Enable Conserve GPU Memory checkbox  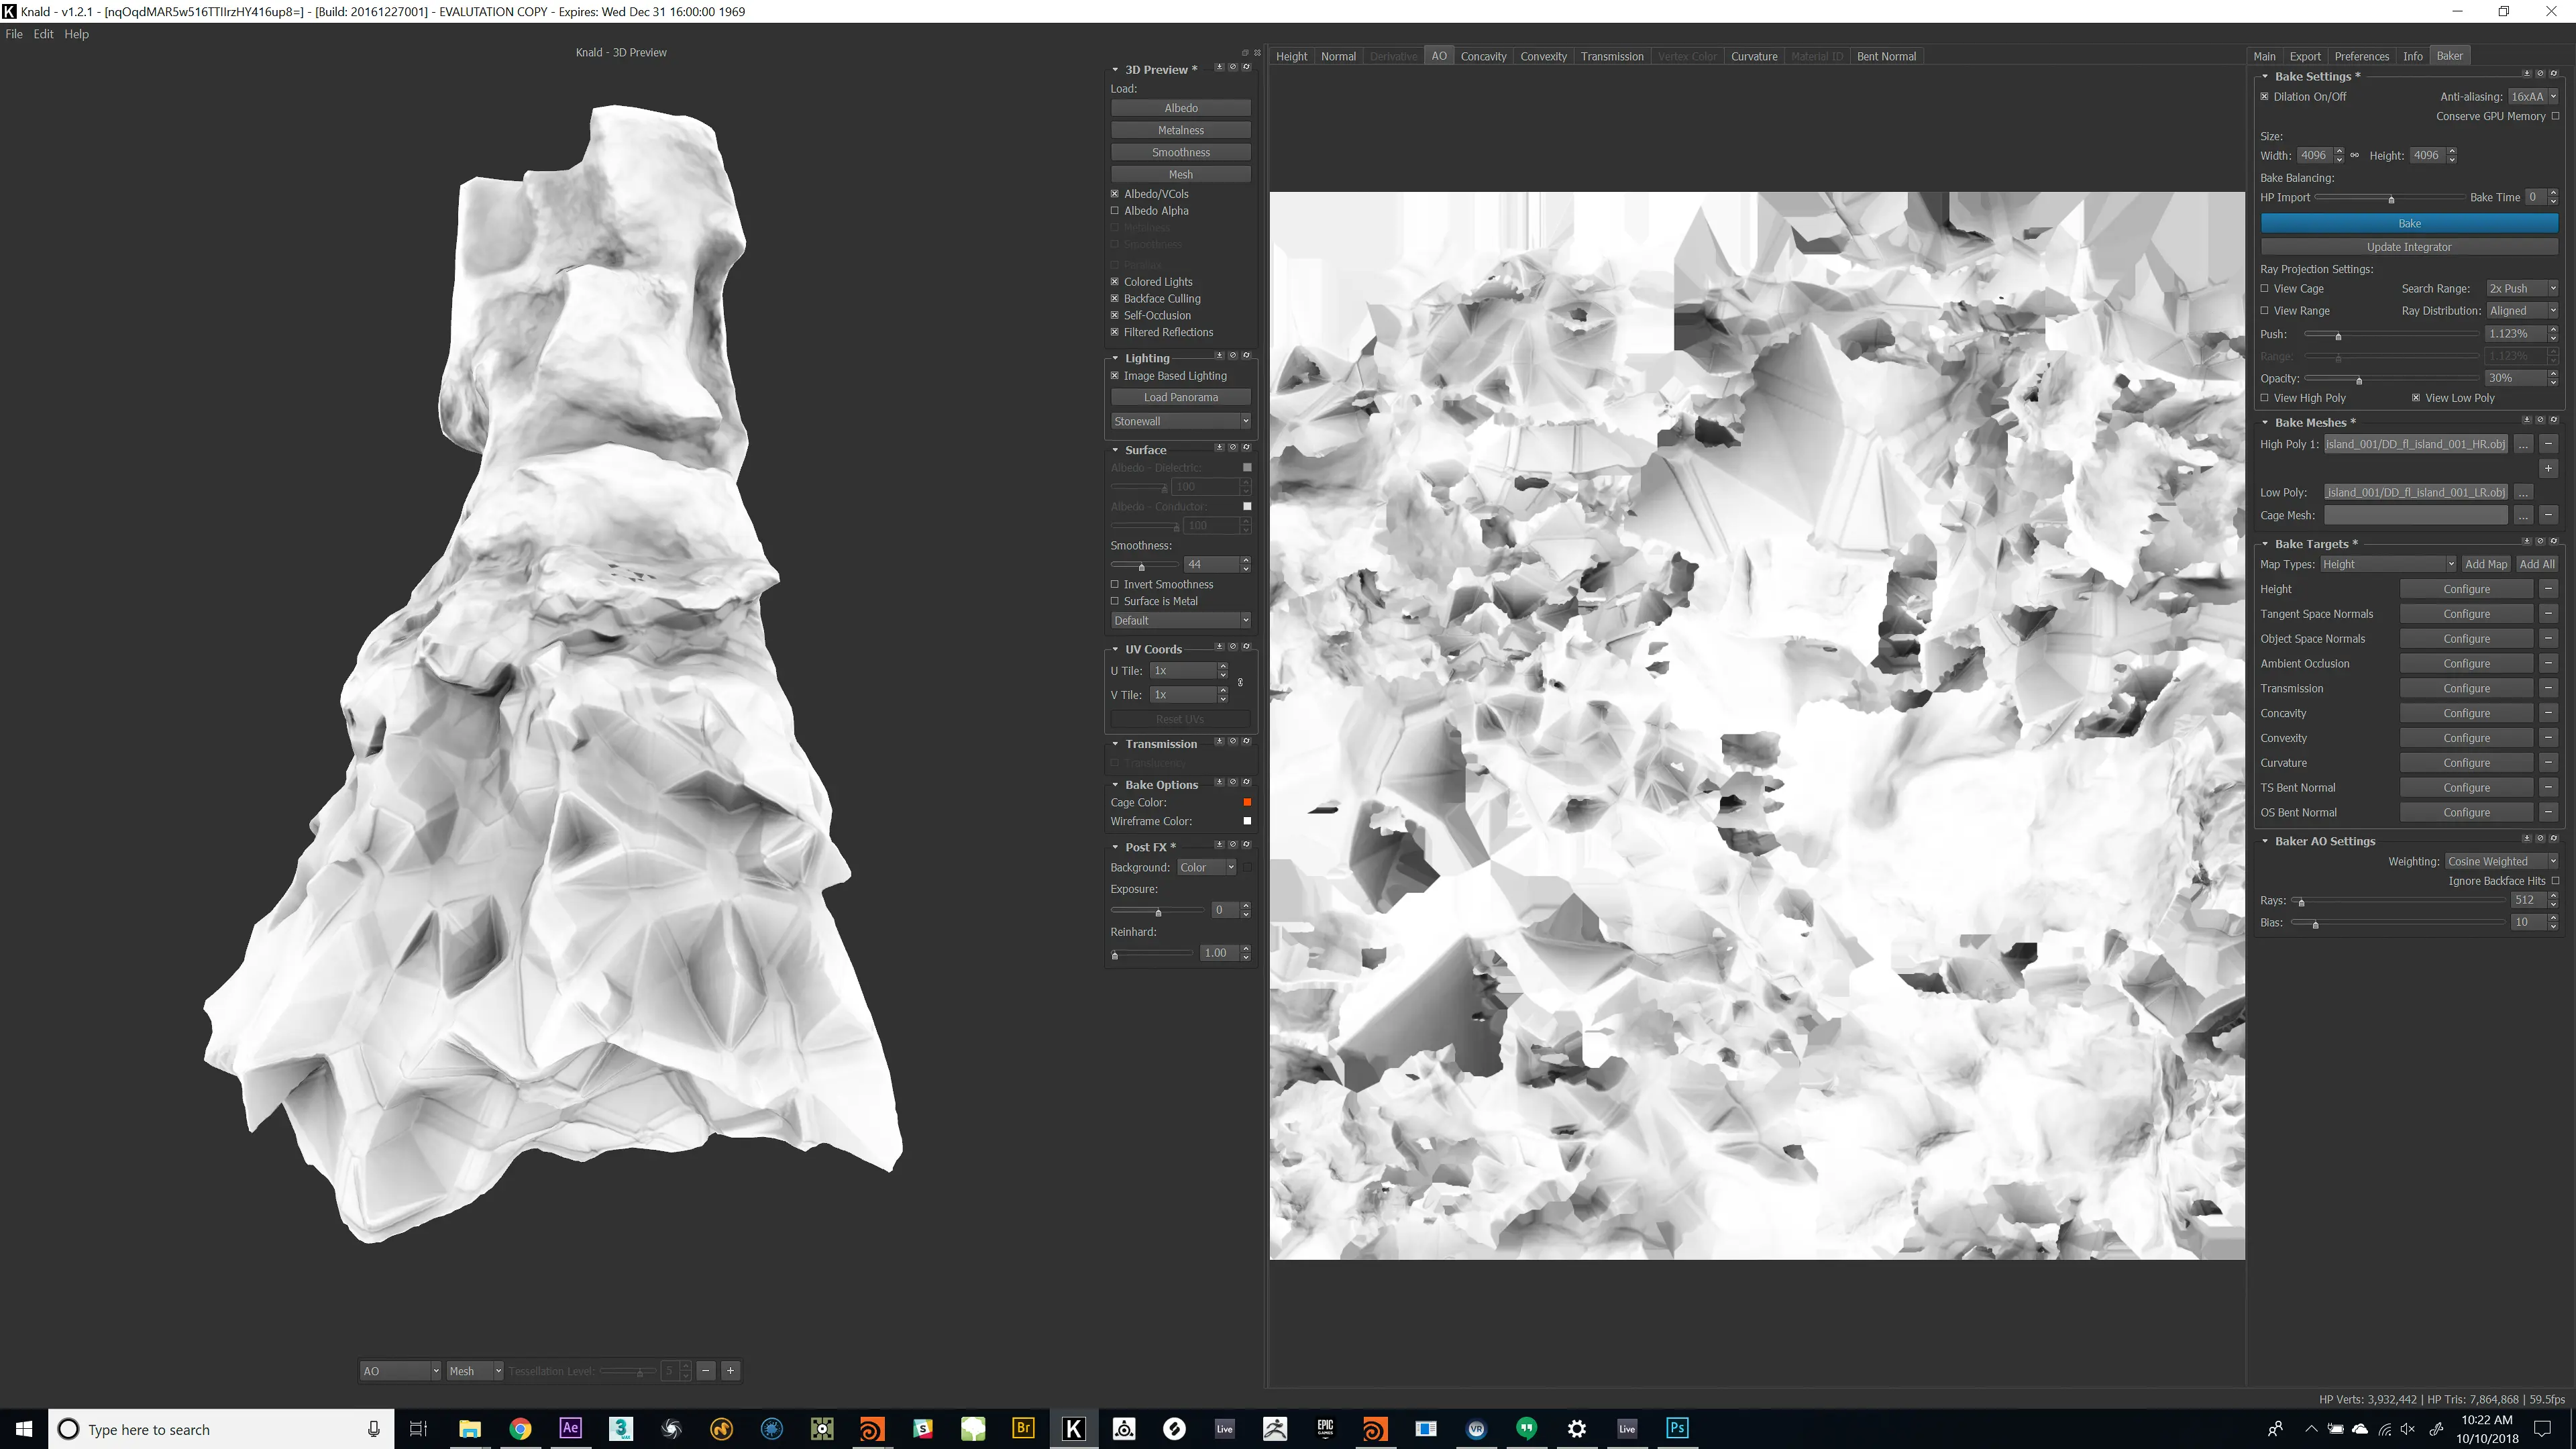2555,116
